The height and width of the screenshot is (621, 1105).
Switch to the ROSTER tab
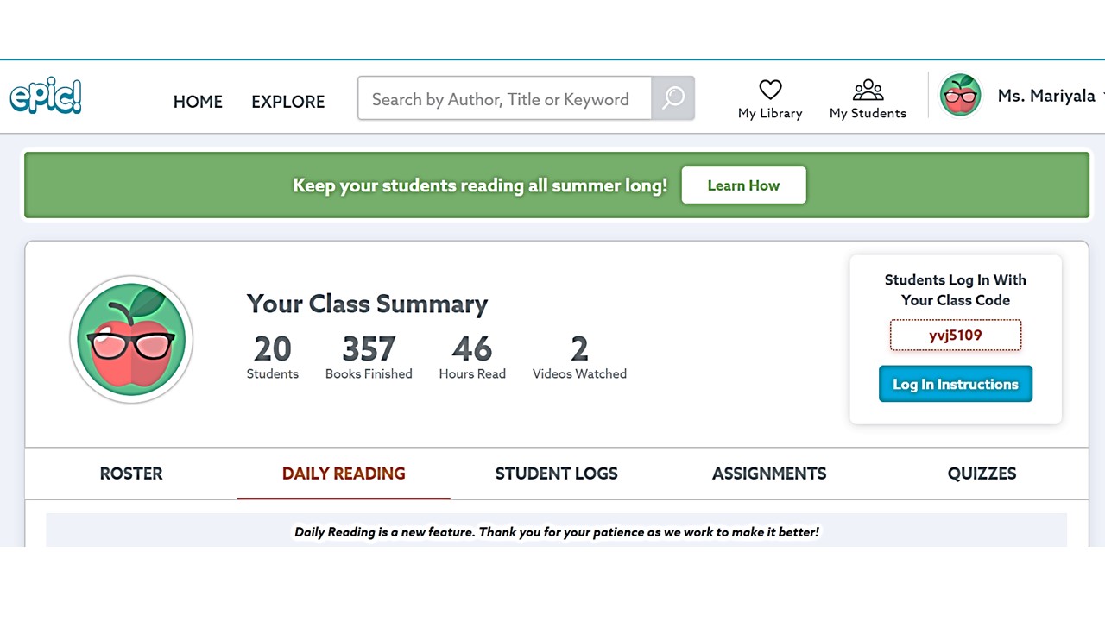pos(131,474)
